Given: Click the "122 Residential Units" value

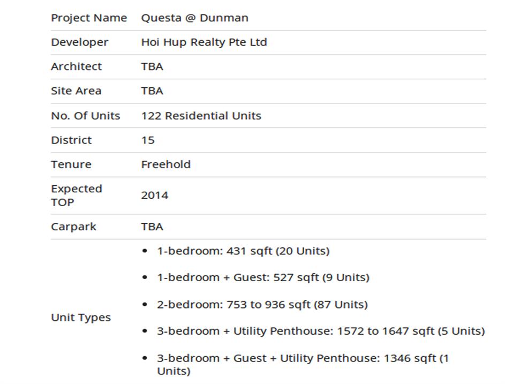Looking at the screenshot, I should pyautogui.click(x=201, y=116).
